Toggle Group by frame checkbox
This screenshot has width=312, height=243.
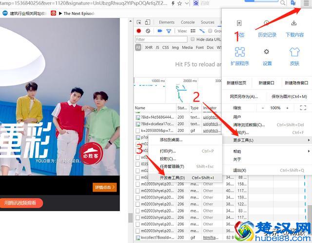coord(210,31)
